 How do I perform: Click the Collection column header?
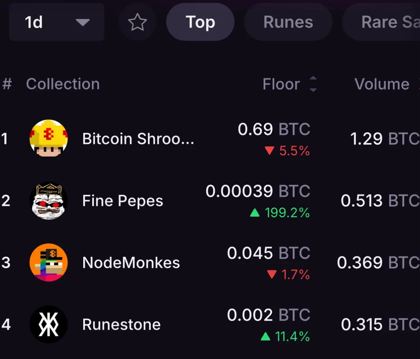pyautogui.click(x=63, y=84)
